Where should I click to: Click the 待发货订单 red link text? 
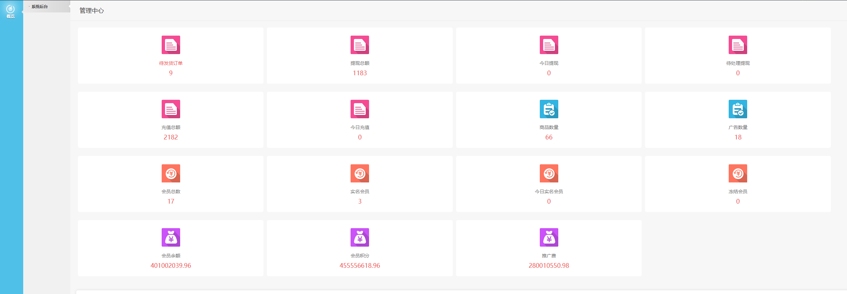pyautogui.click(x=171, y=63)
